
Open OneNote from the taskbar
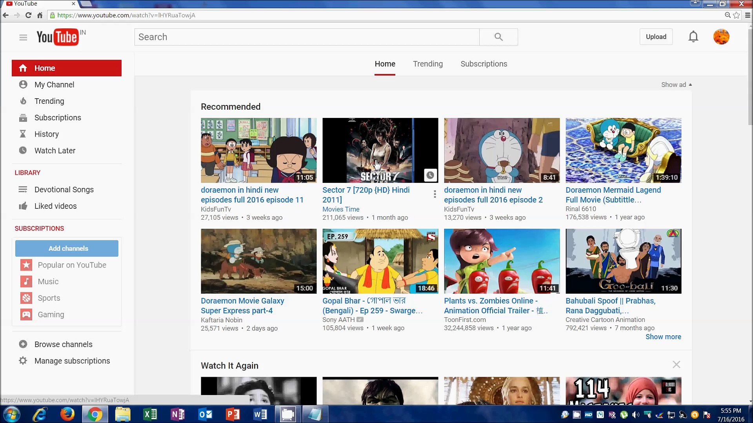click(x=177, y=414)
